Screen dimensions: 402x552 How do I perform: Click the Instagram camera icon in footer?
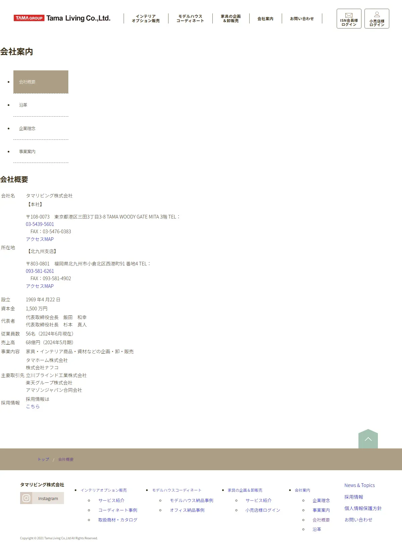(x=26, y=498)
